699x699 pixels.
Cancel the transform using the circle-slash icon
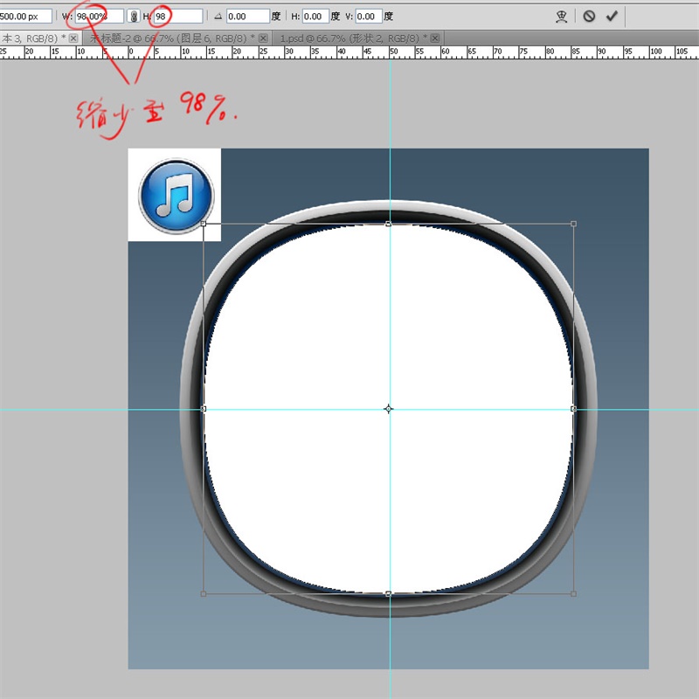tap(589, 16)
